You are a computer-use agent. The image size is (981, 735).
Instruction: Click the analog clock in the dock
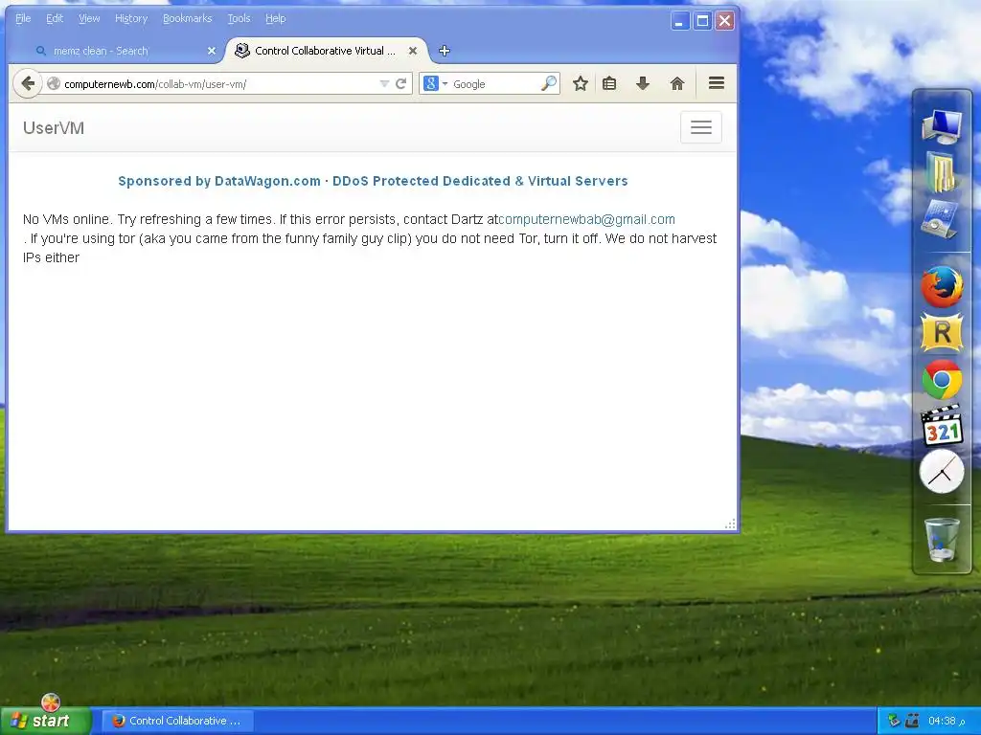[942, 472]
